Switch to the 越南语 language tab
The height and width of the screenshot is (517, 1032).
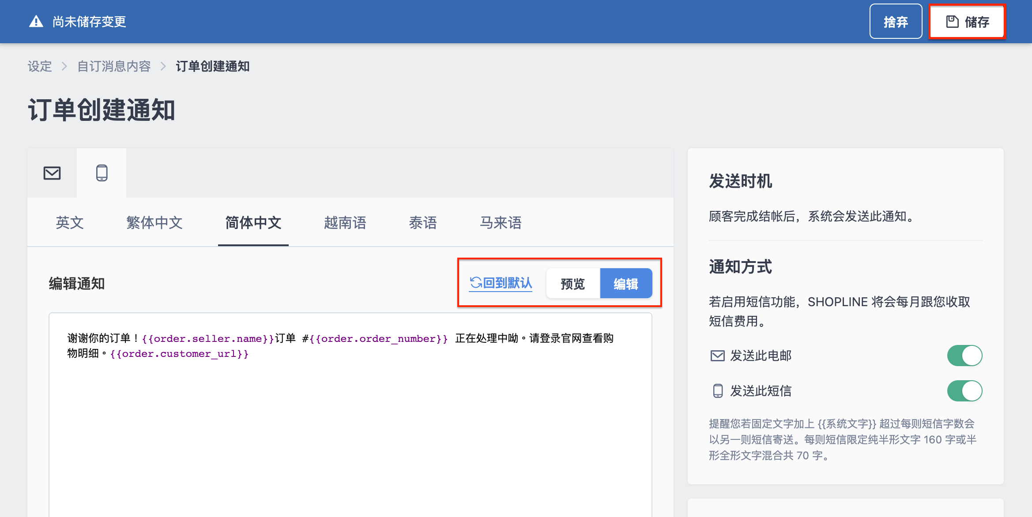[345, 222]
